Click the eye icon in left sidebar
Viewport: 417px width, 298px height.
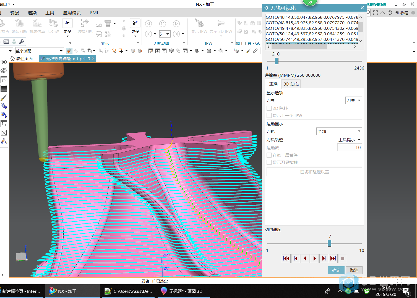(x=4, y=62)
